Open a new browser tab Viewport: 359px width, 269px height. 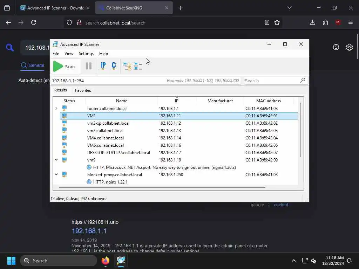click(181, 8)
